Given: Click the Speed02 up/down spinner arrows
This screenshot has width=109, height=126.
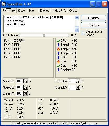Looking at the screenshot, I should tap(26, 87).
